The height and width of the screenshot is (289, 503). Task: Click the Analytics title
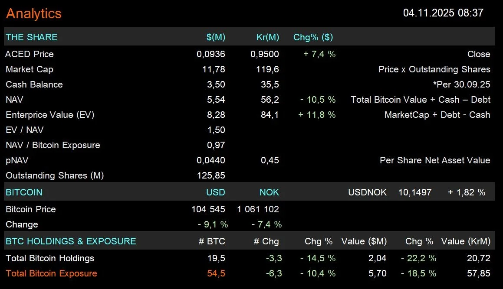pyautogui.click(x=34, y=14)
